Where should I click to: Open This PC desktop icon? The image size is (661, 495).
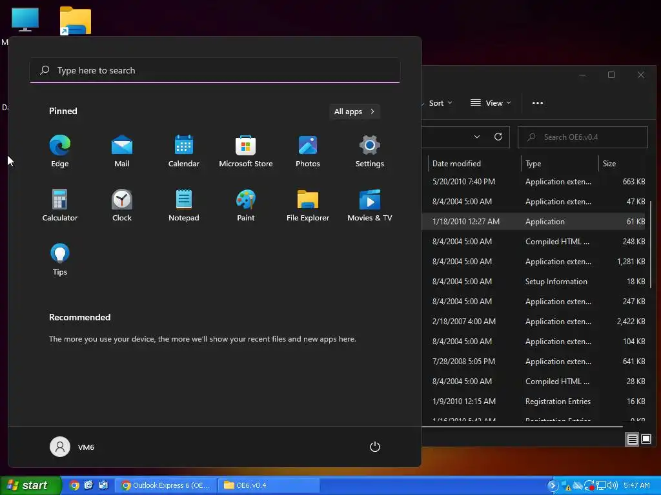(x=25, y=20)
